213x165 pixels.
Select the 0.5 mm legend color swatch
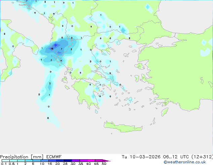tap(13, 161)
